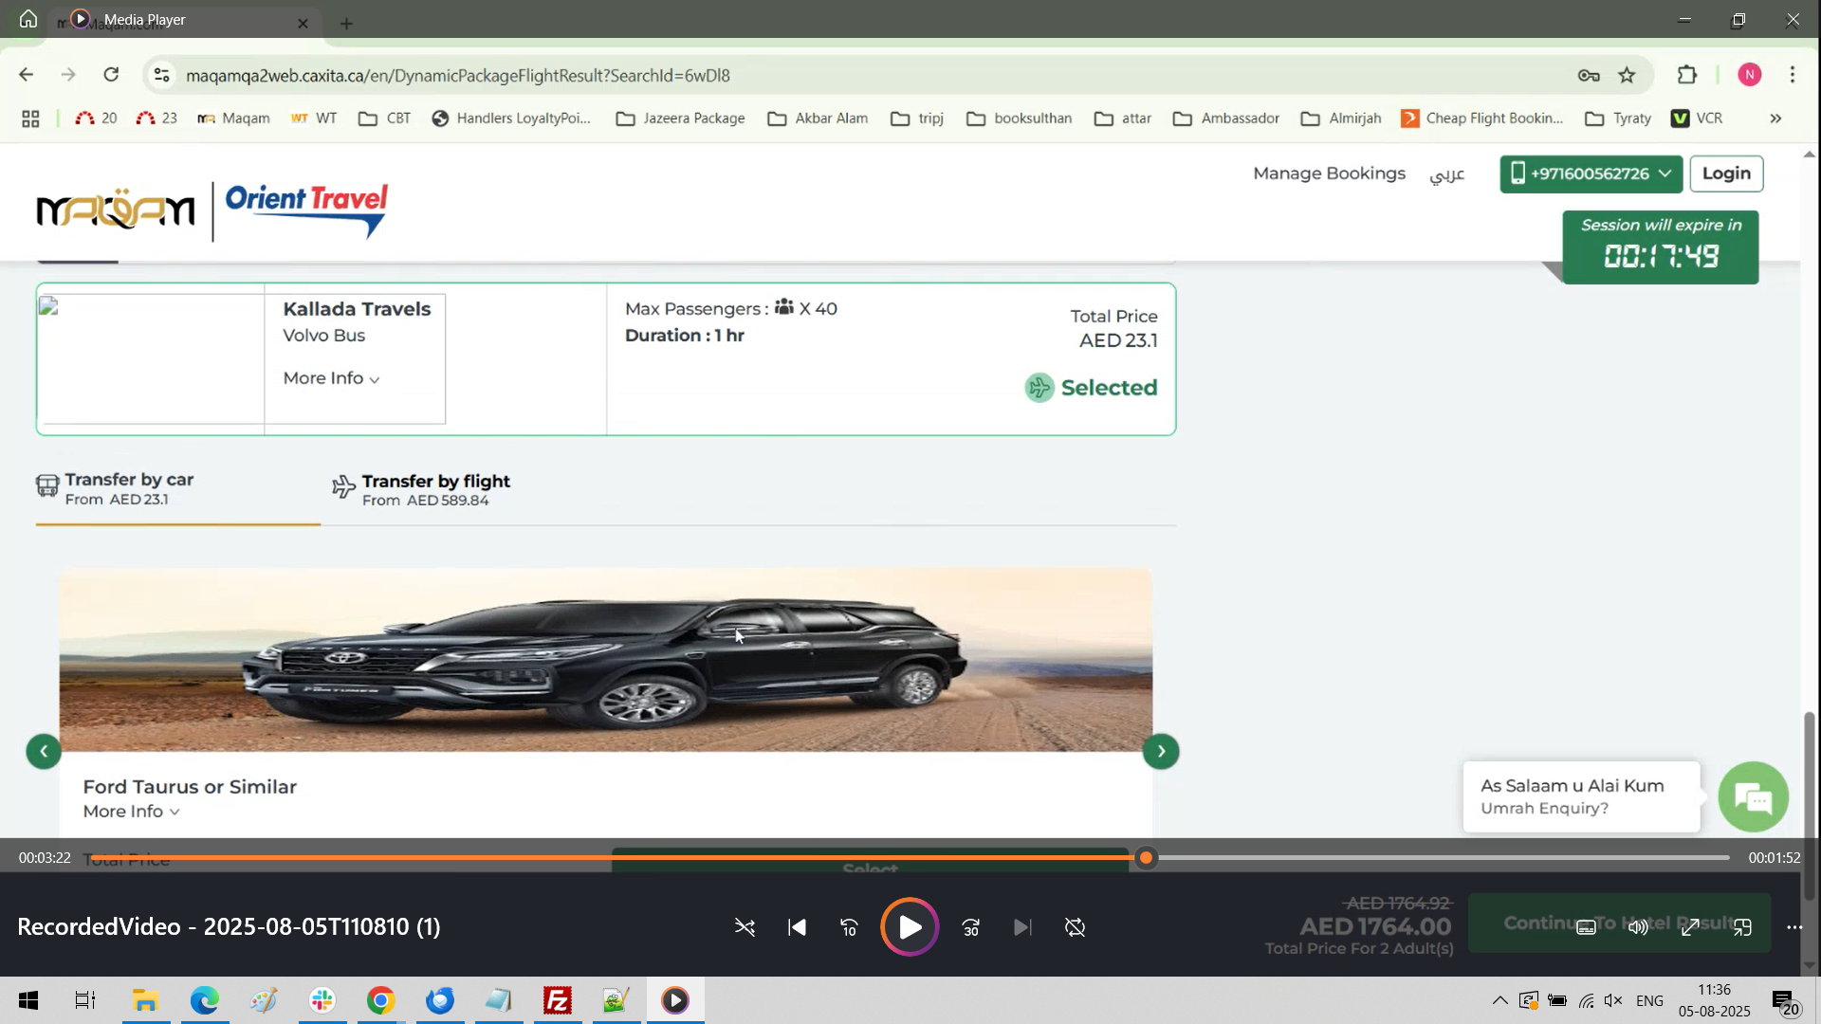Open the Manage Bookings link

[1328, 174]
